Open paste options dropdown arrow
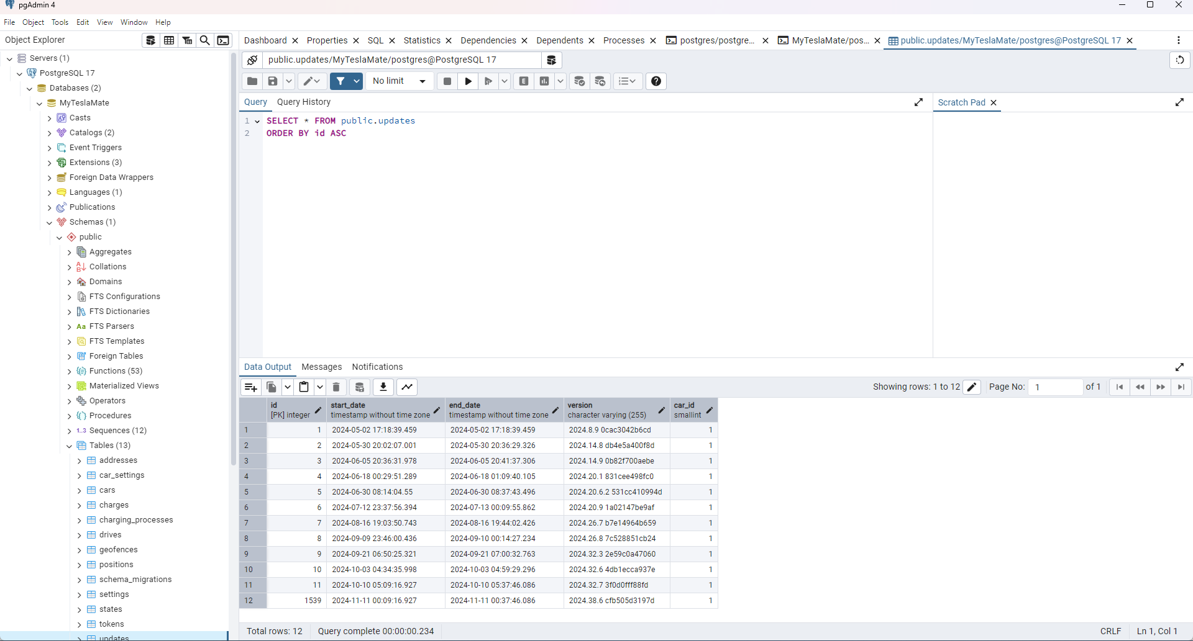The image size is (1193, 641). coord(320,387)
